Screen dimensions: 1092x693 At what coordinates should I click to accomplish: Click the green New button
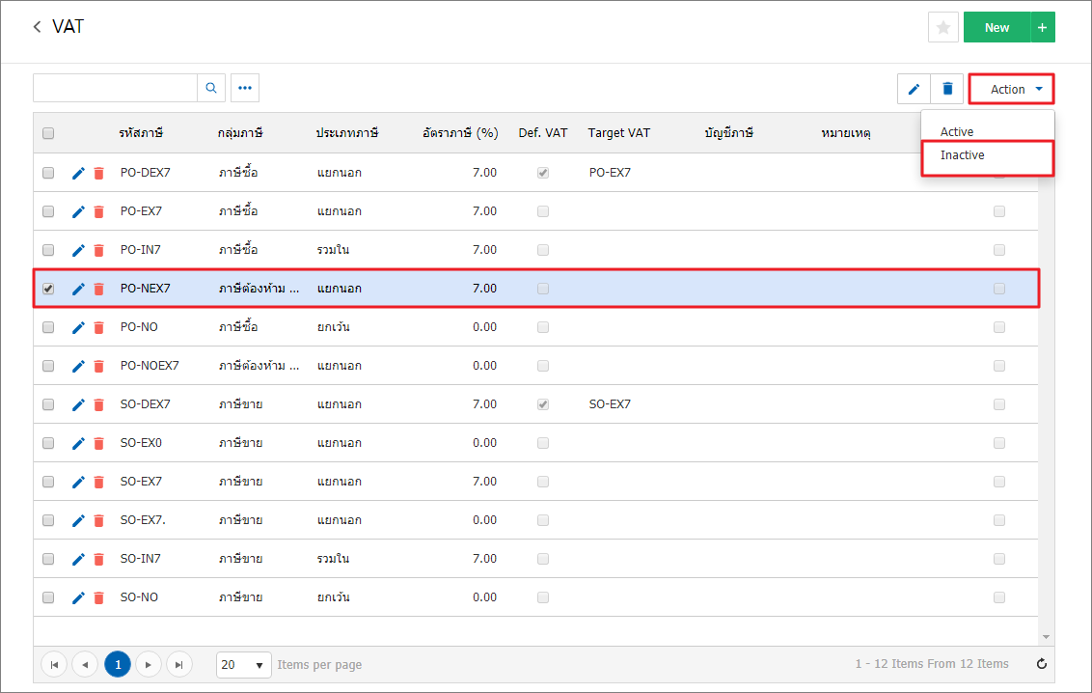(996, 27)
